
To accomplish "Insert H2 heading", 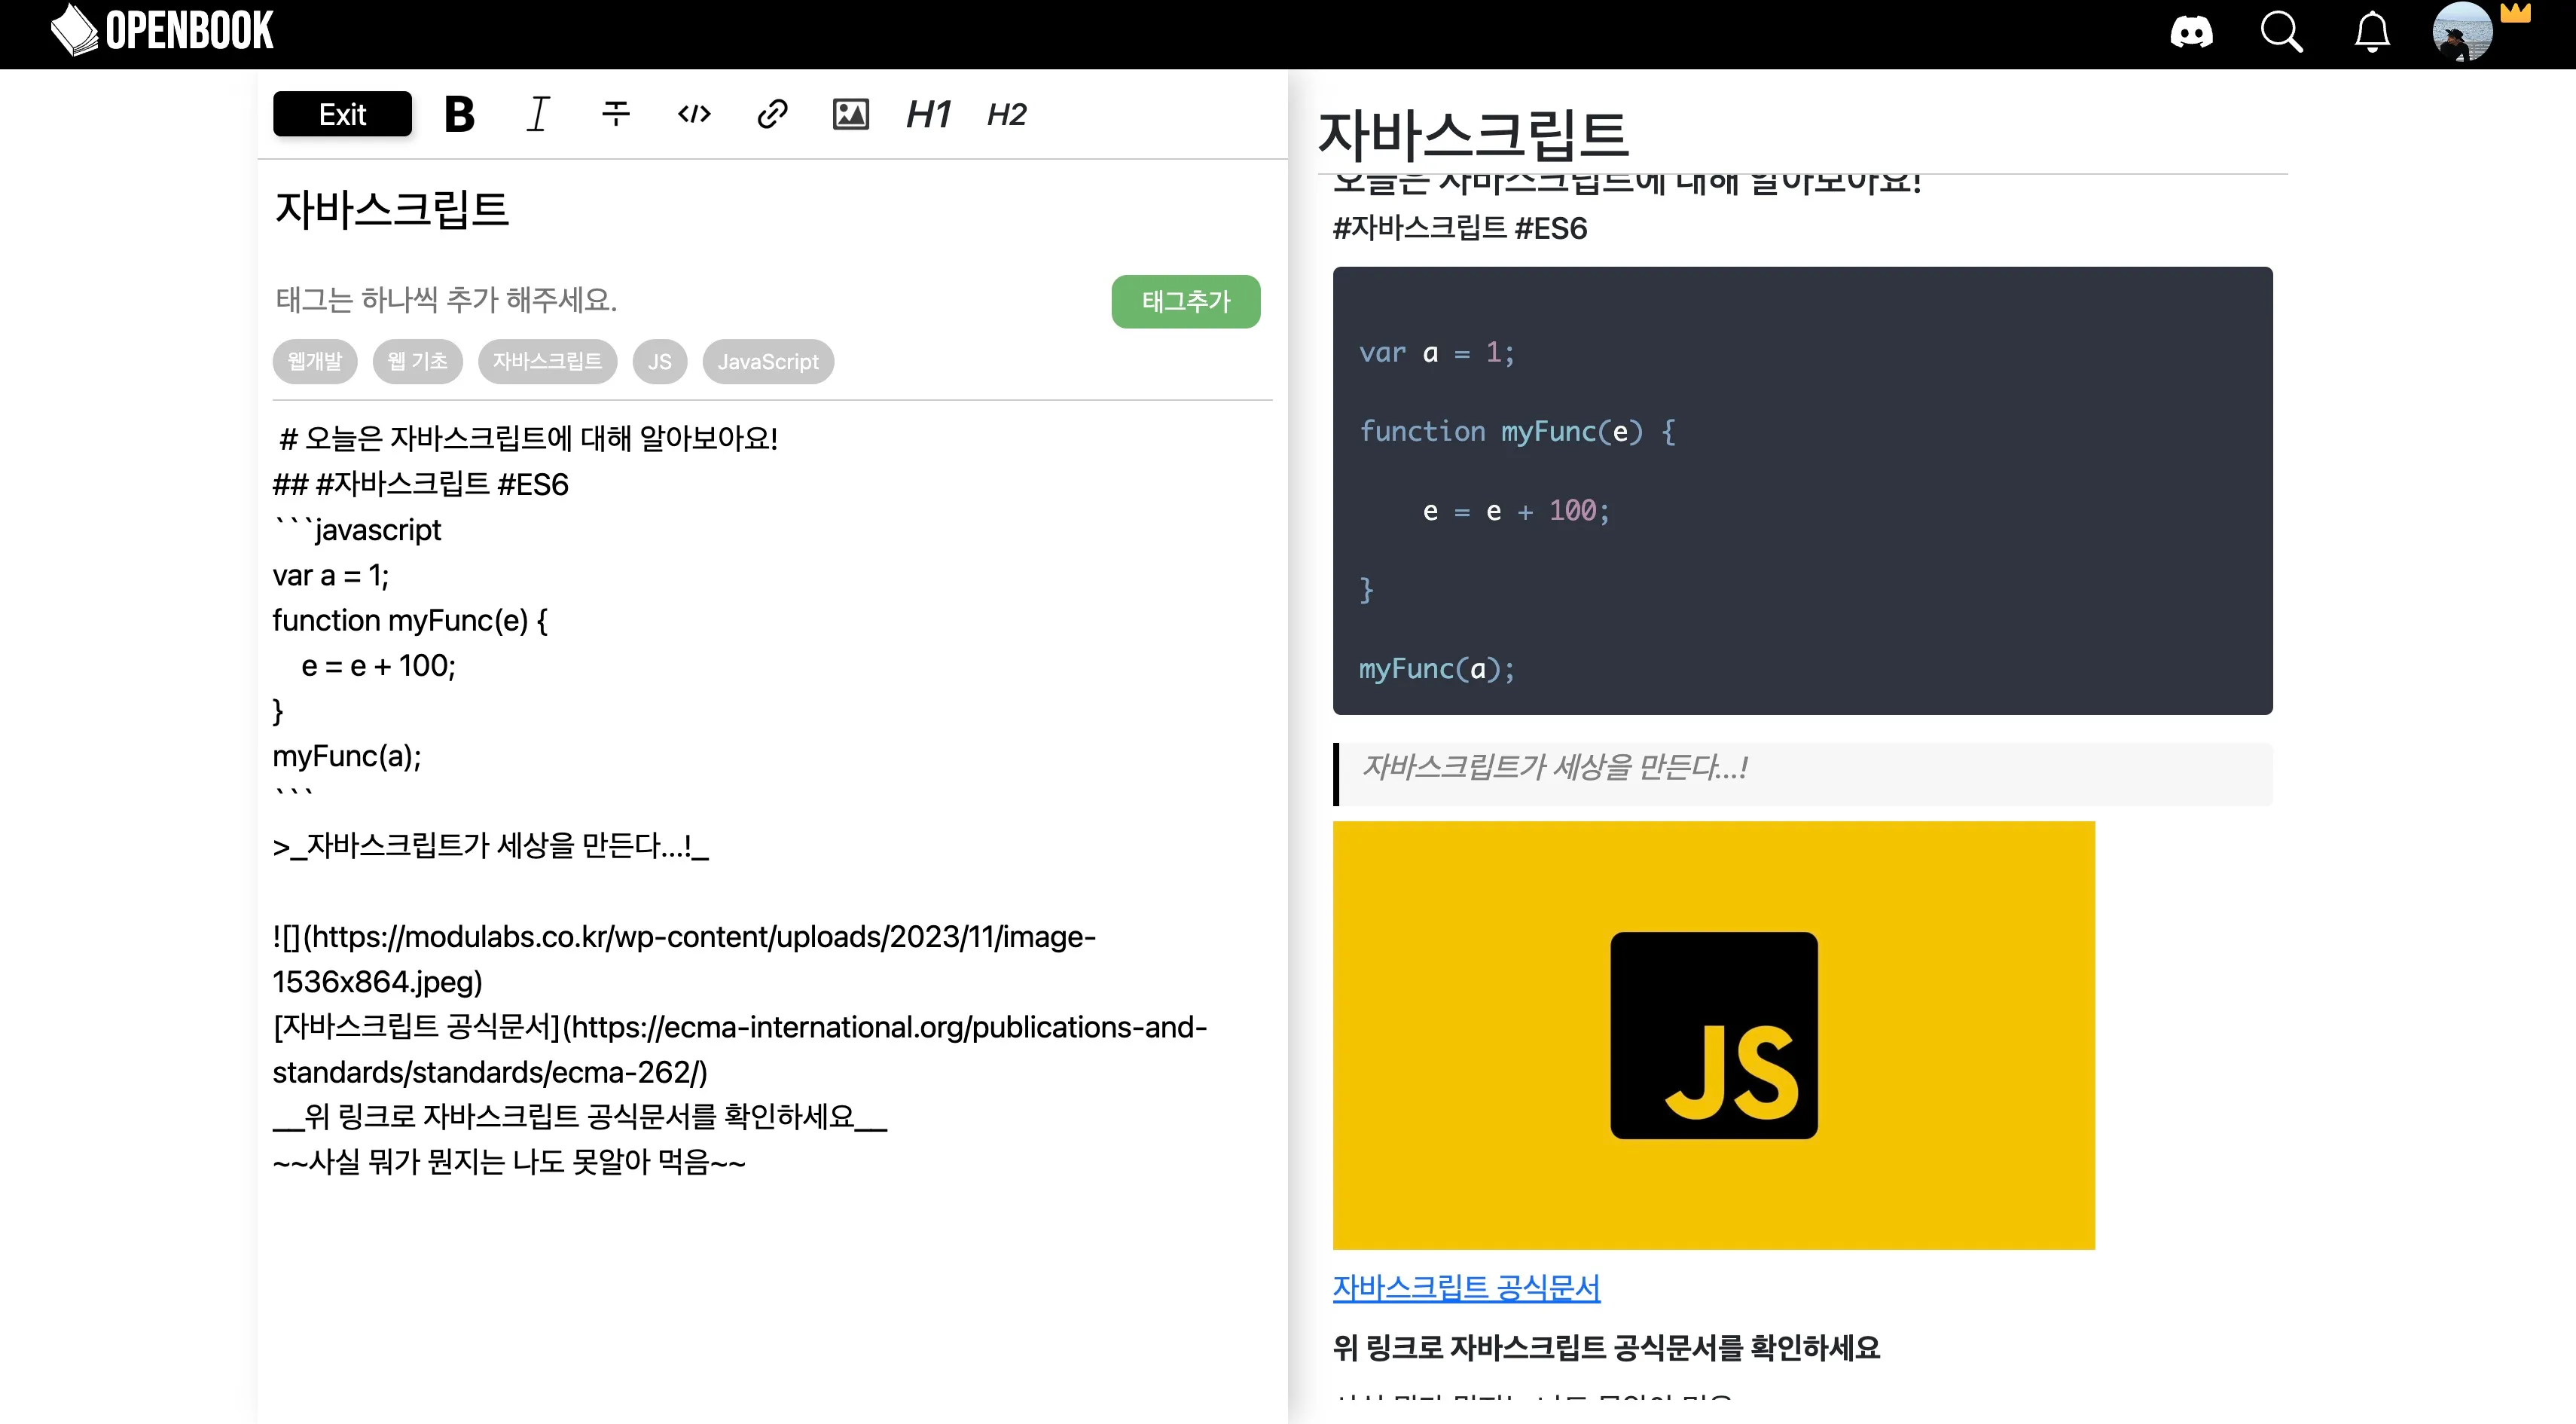I will (x=1006, y=114).
